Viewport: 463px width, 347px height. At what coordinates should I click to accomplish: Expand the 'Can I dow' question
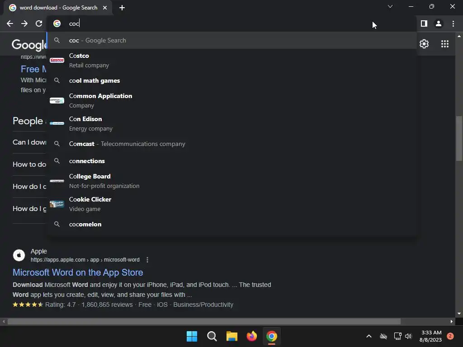tap(29, 142)
